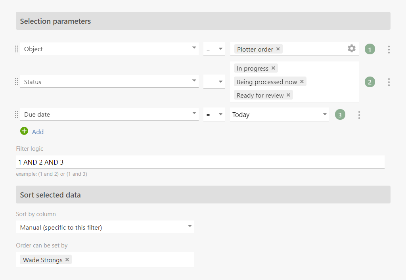This screenshot has height=280, width=406.
Task: Grab the drag handle of Status row
Action: [17, 82]
